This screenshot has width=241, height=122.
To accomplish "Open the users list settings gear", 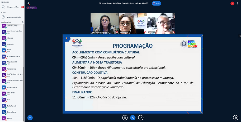I will [x=22, y=22].
